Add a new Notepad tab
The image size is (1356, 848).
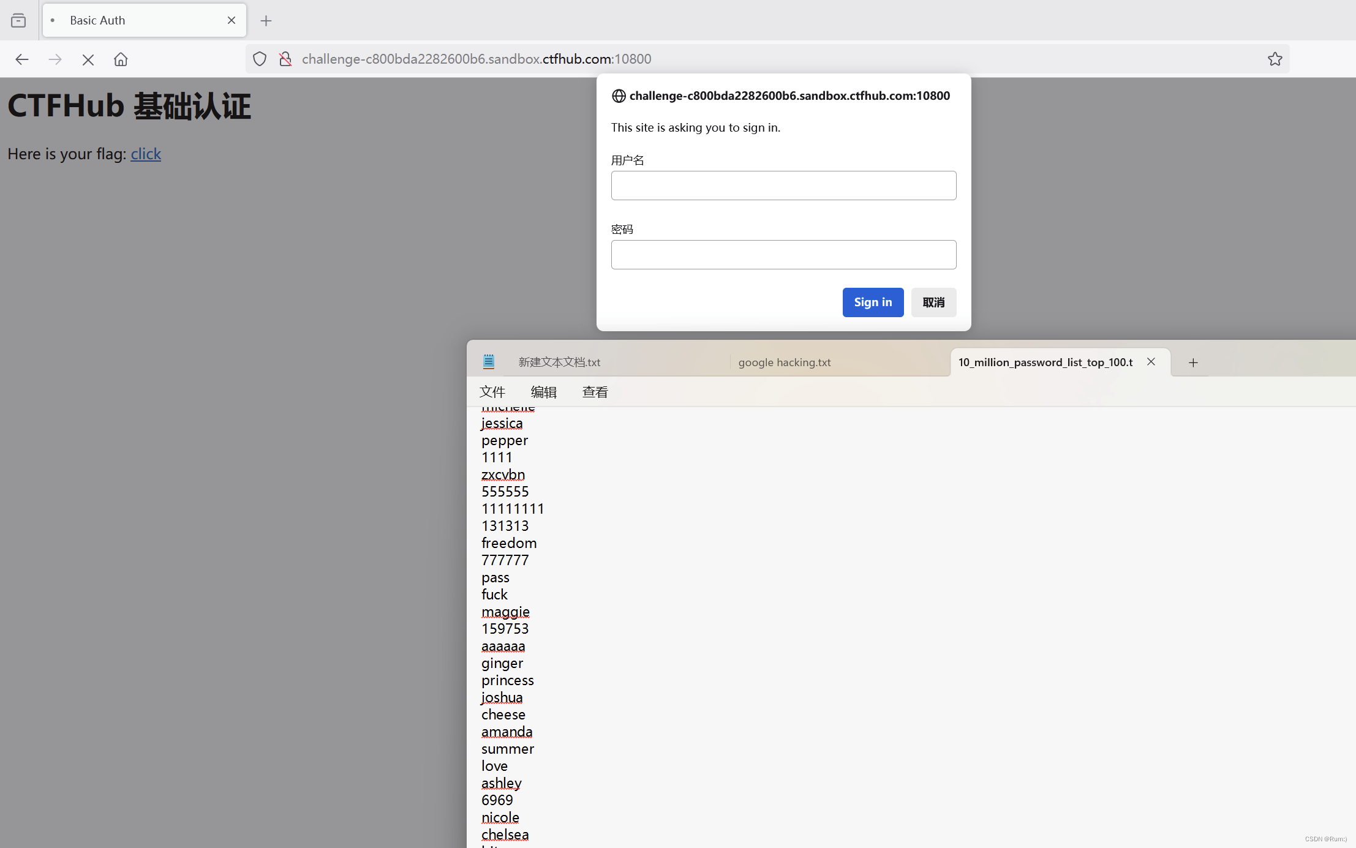pyautogui.click(x=1192, y=362)
